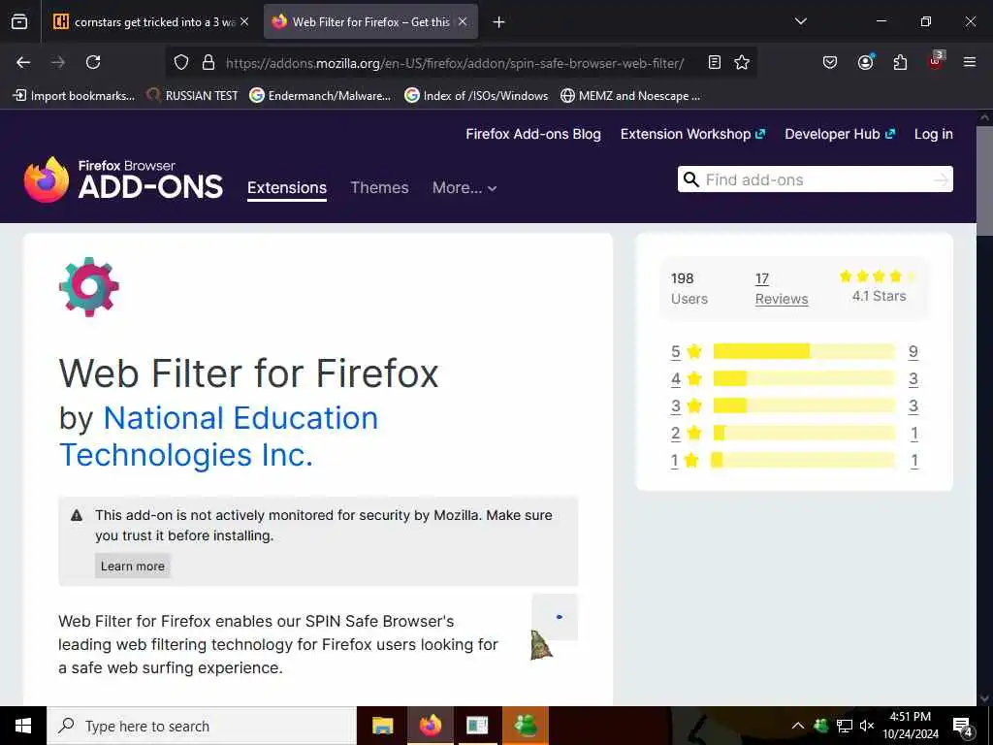
Task: Click Log in on the add-ons site
Action: point(934,134)
